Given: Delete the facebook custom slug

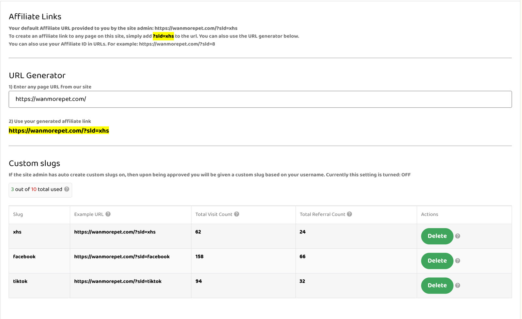Looking at the screenshot, I should click(x=437, y=261).
